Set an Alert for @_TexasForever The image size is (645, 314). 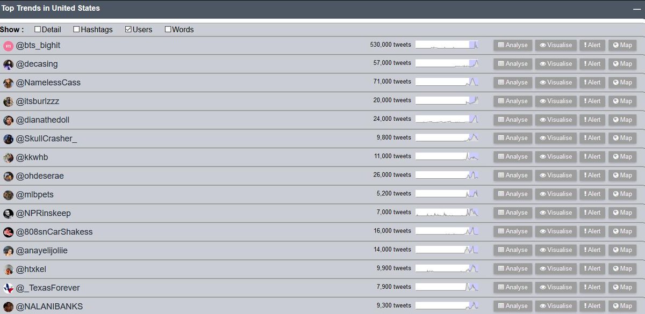(x=592, y=287)
